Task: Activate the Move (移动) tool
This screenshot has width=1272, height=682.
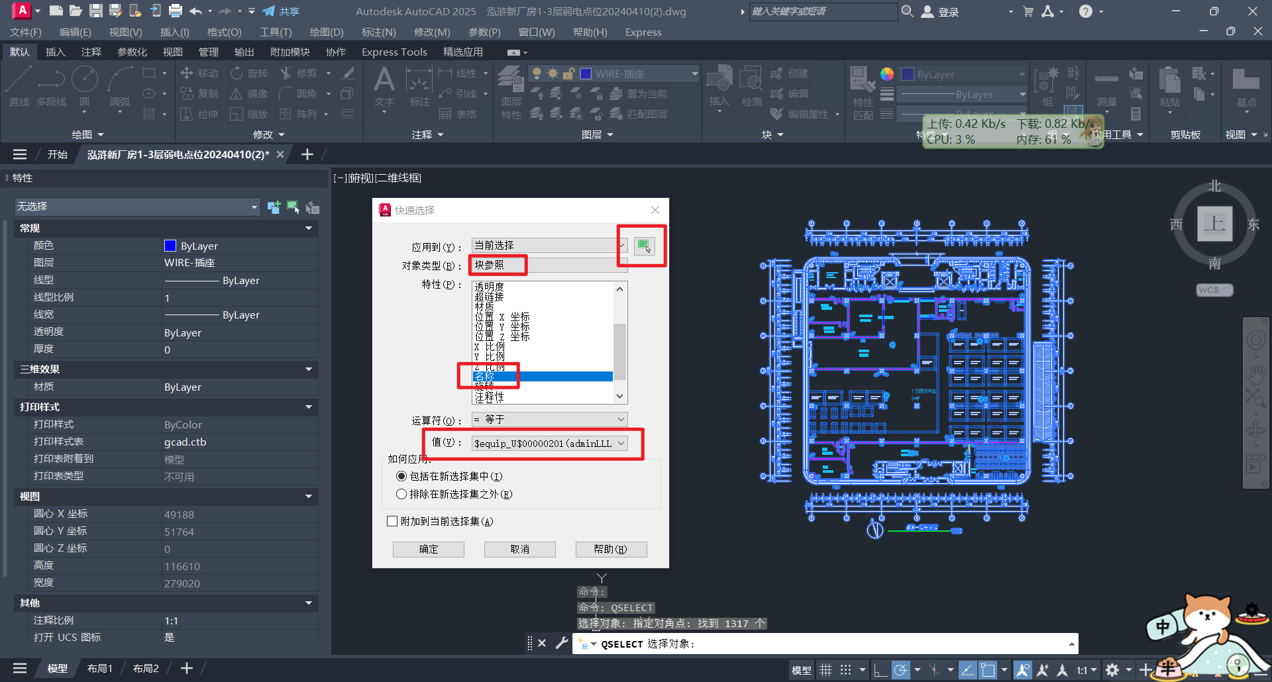Action: point(199,73)
